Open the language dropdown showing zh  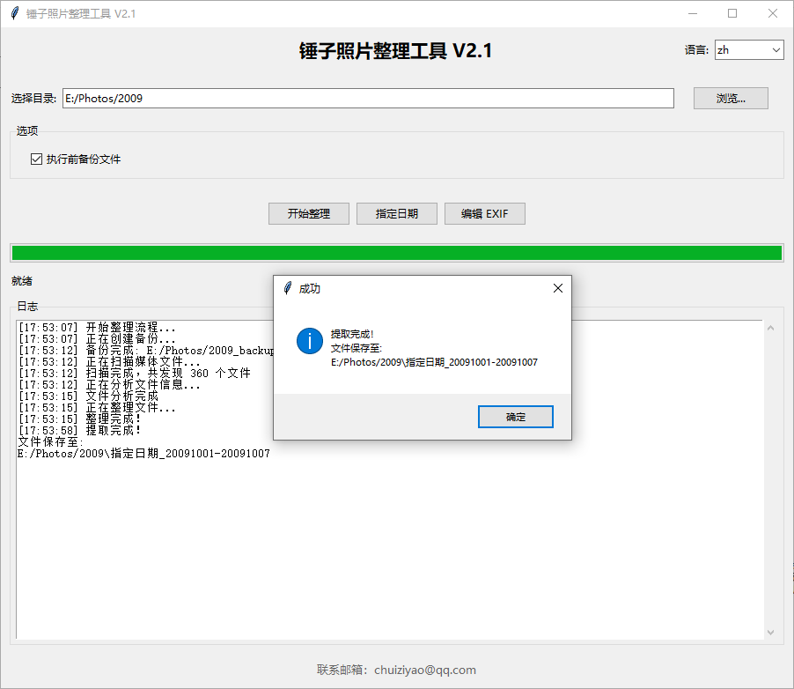tap(748, 50)
